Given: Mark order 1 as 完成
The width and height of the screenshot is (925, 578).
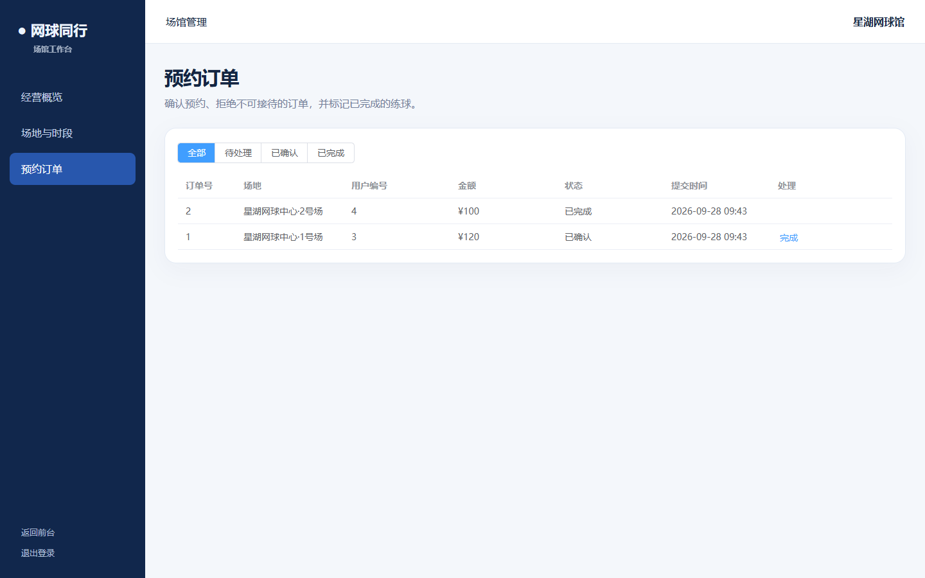Looking at the screenshot, I should coord(789,238).
